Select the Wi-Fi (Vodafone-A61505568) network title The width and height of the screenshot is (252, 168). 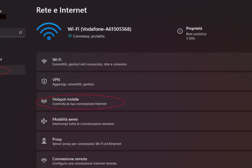click(x=99, y=29)
